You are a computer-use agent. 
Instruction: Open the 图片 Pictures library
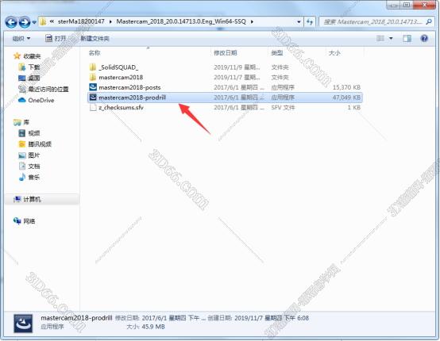click(29, 155)
